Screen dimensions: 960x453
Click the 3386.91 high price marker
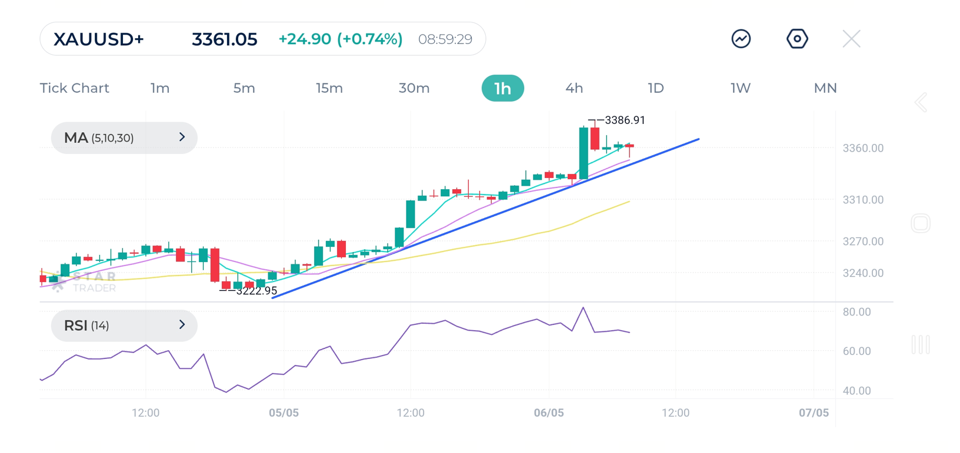624,120
